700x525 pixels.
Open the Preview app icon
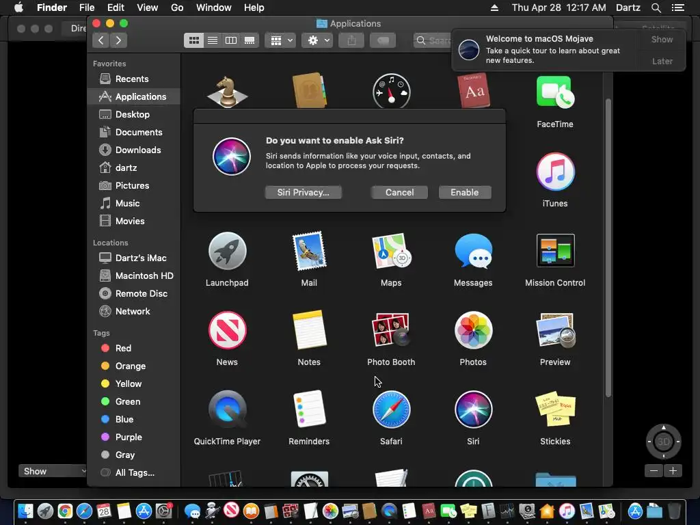[555, 330]
